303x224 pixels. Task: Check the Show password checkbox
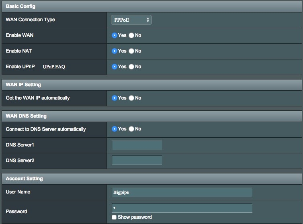(x=114, y=217)
